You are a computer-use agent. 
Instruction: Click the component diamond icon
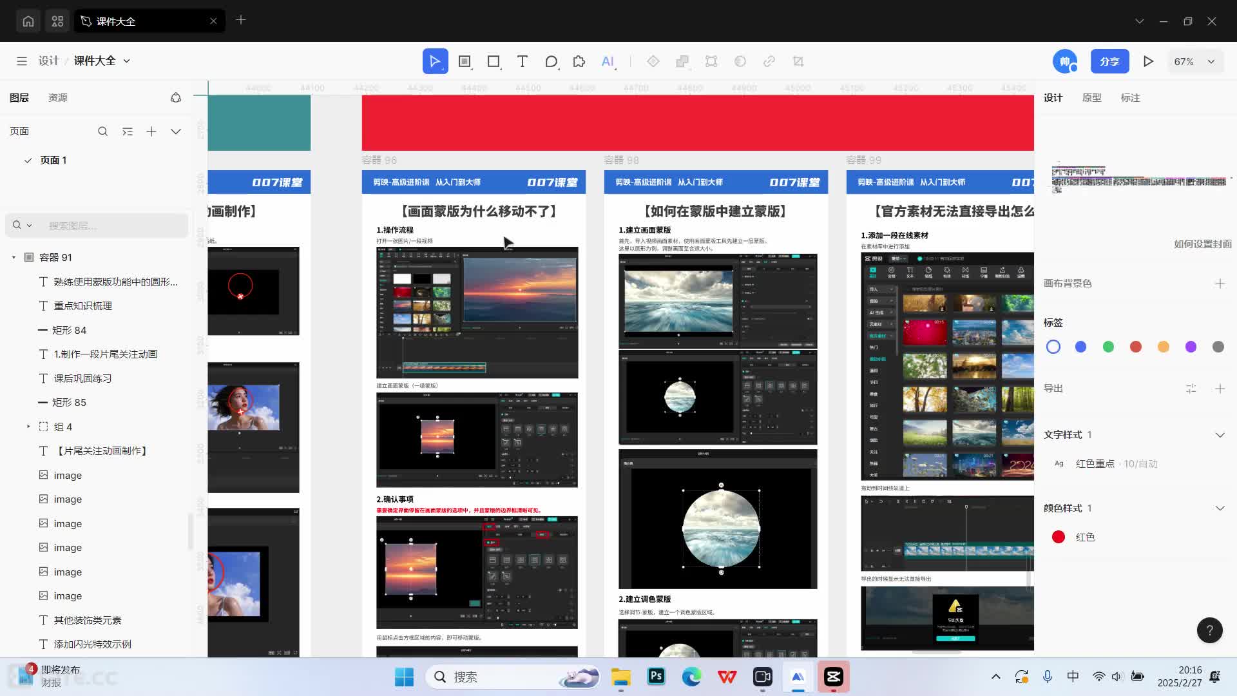pos(653,61)
